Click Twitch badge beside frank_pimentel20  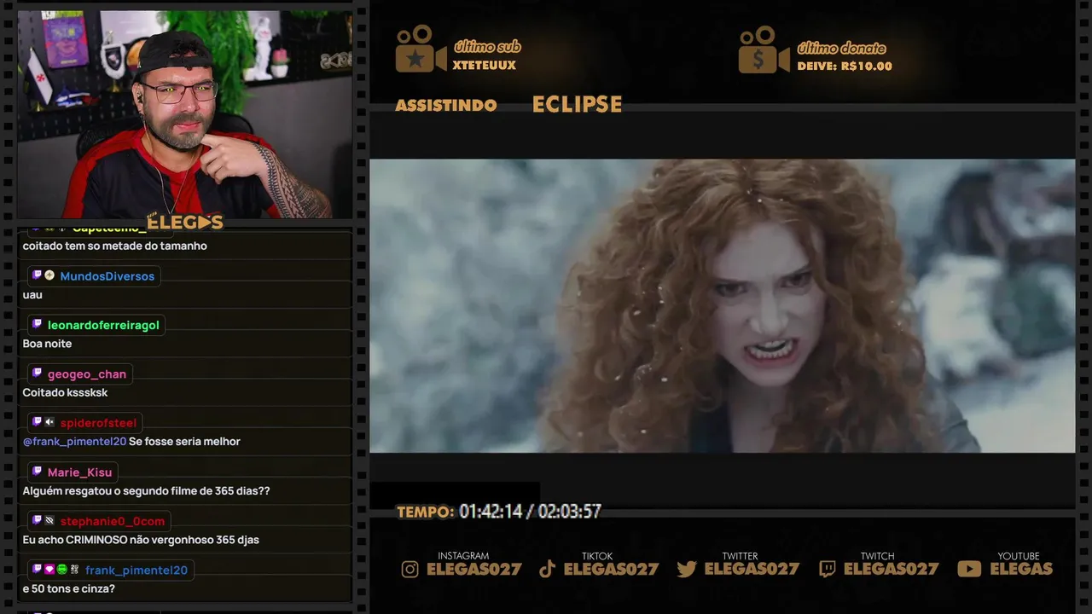tap(37, 570)
